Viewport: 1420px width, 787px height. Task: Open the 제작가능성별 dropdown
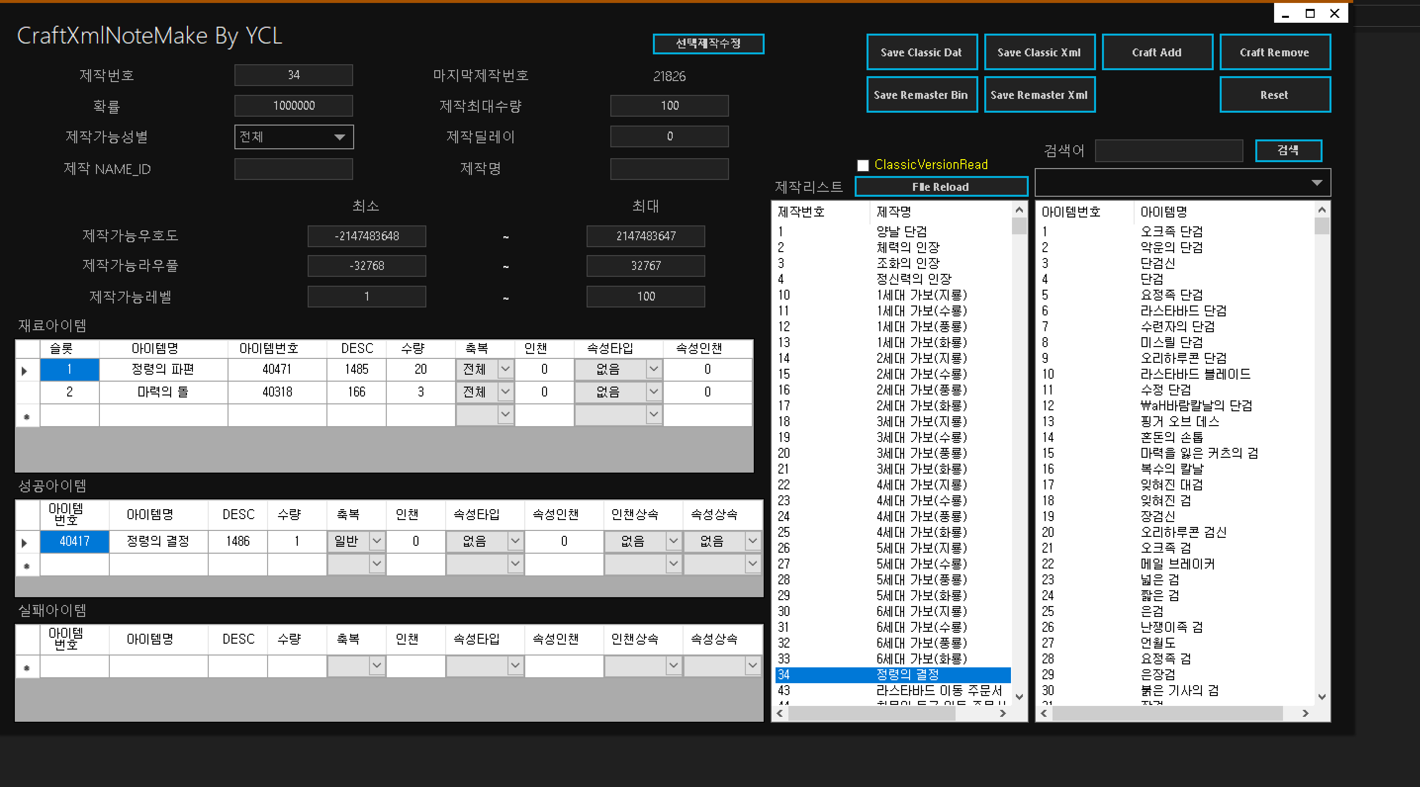[x=294, y=136]
